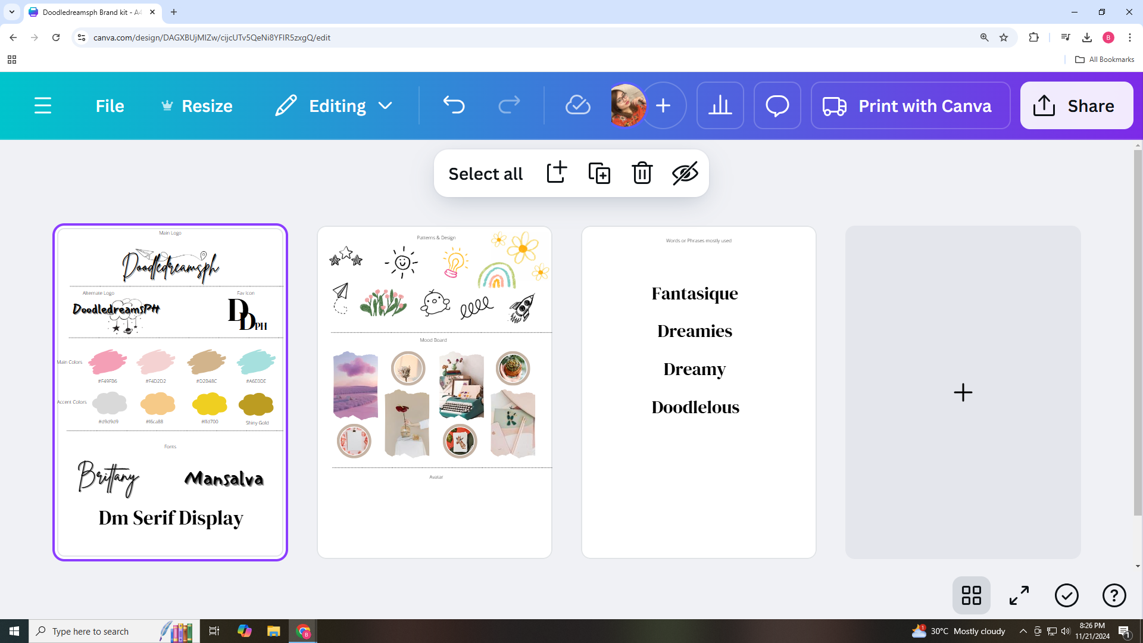Viewport: 1143px width, 643px height.
Task: Click the pink #F49FB6 color swatch
Action: click(108, 361)
